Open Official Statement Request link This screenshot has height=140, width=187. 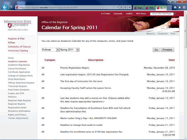point(21,83)
